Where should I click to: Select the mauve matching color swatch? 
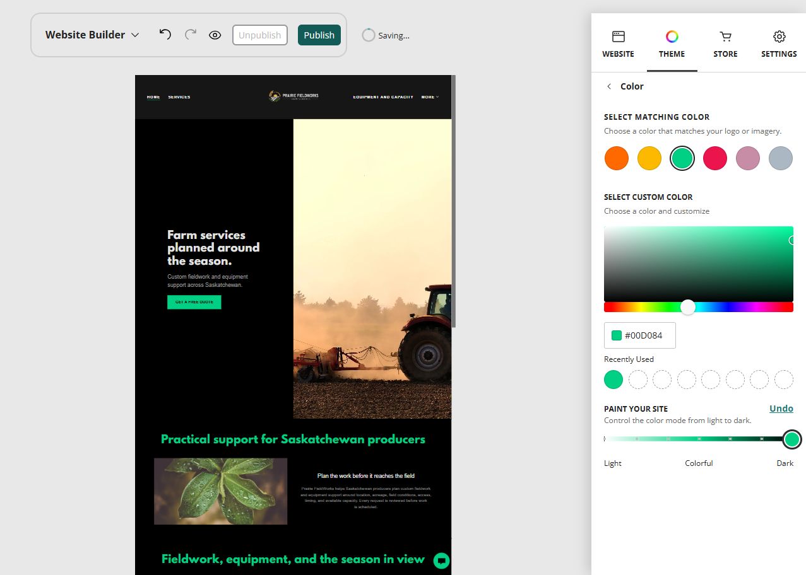pyautogui.click(x=748, y=158)
